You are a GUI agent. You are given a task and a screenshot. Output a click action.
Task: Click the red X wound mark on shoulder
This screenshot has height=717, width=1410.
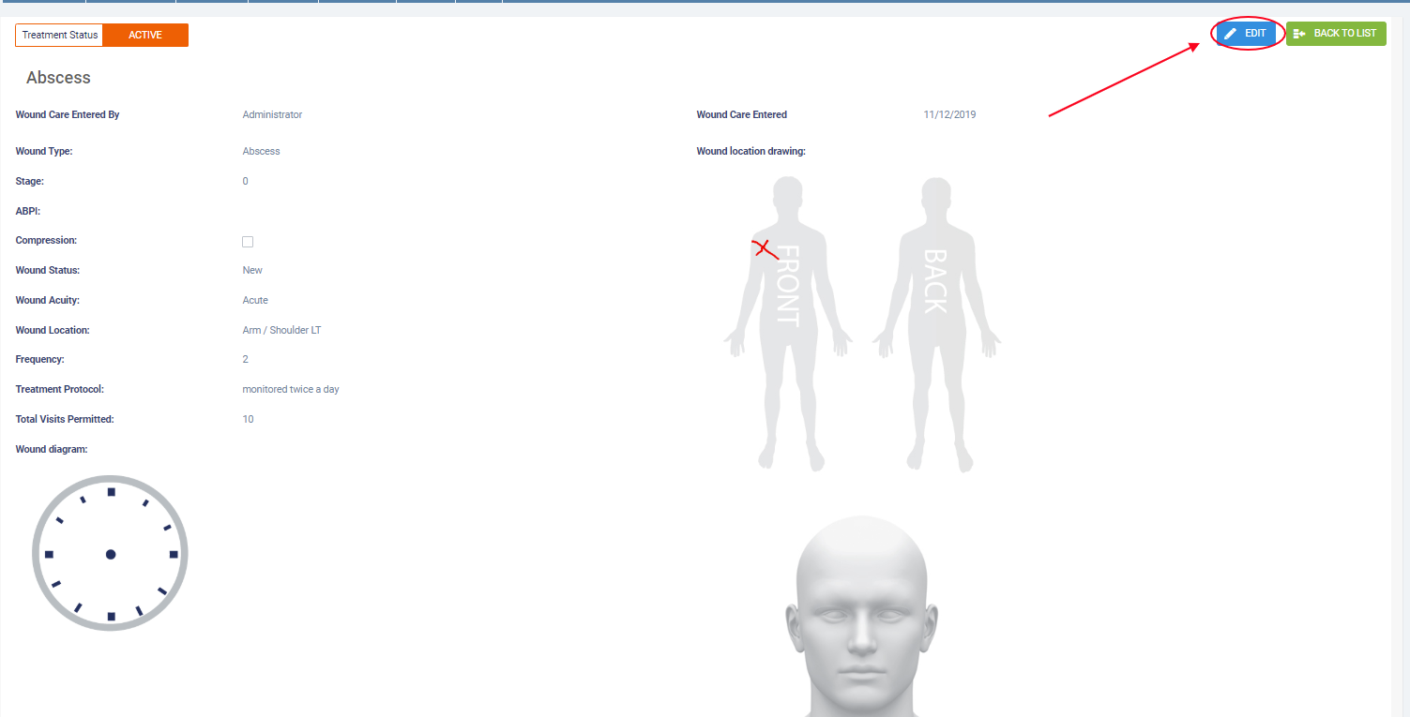pyautogui.click(x=765, y=249)
